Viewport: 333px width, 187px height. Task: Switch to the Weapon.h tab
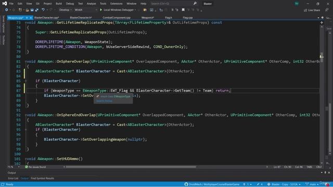[148, 18]
